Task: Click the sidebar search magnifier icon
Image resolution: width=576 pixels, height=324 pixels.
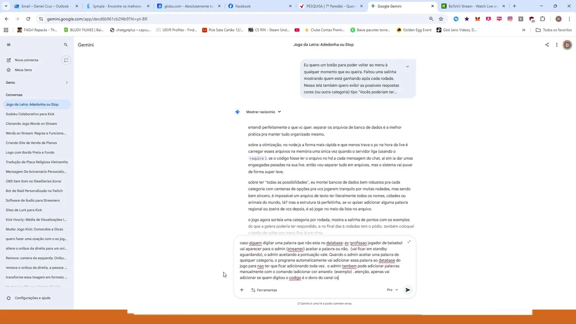Action: pos(66,45)
